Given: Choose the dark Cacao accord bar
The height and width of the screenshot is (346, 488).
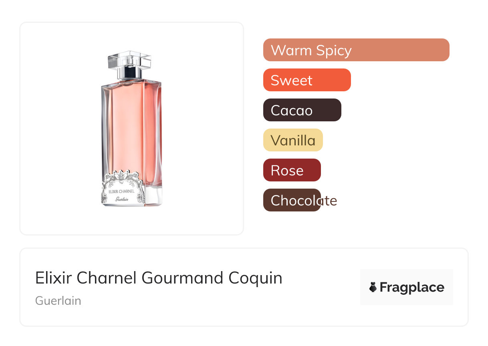Looking at the screenshot, I should 302,110.
